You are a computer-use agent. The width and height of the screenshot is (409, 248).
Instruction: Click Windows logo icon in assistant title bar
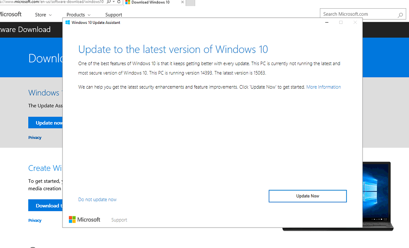point(68,23)
